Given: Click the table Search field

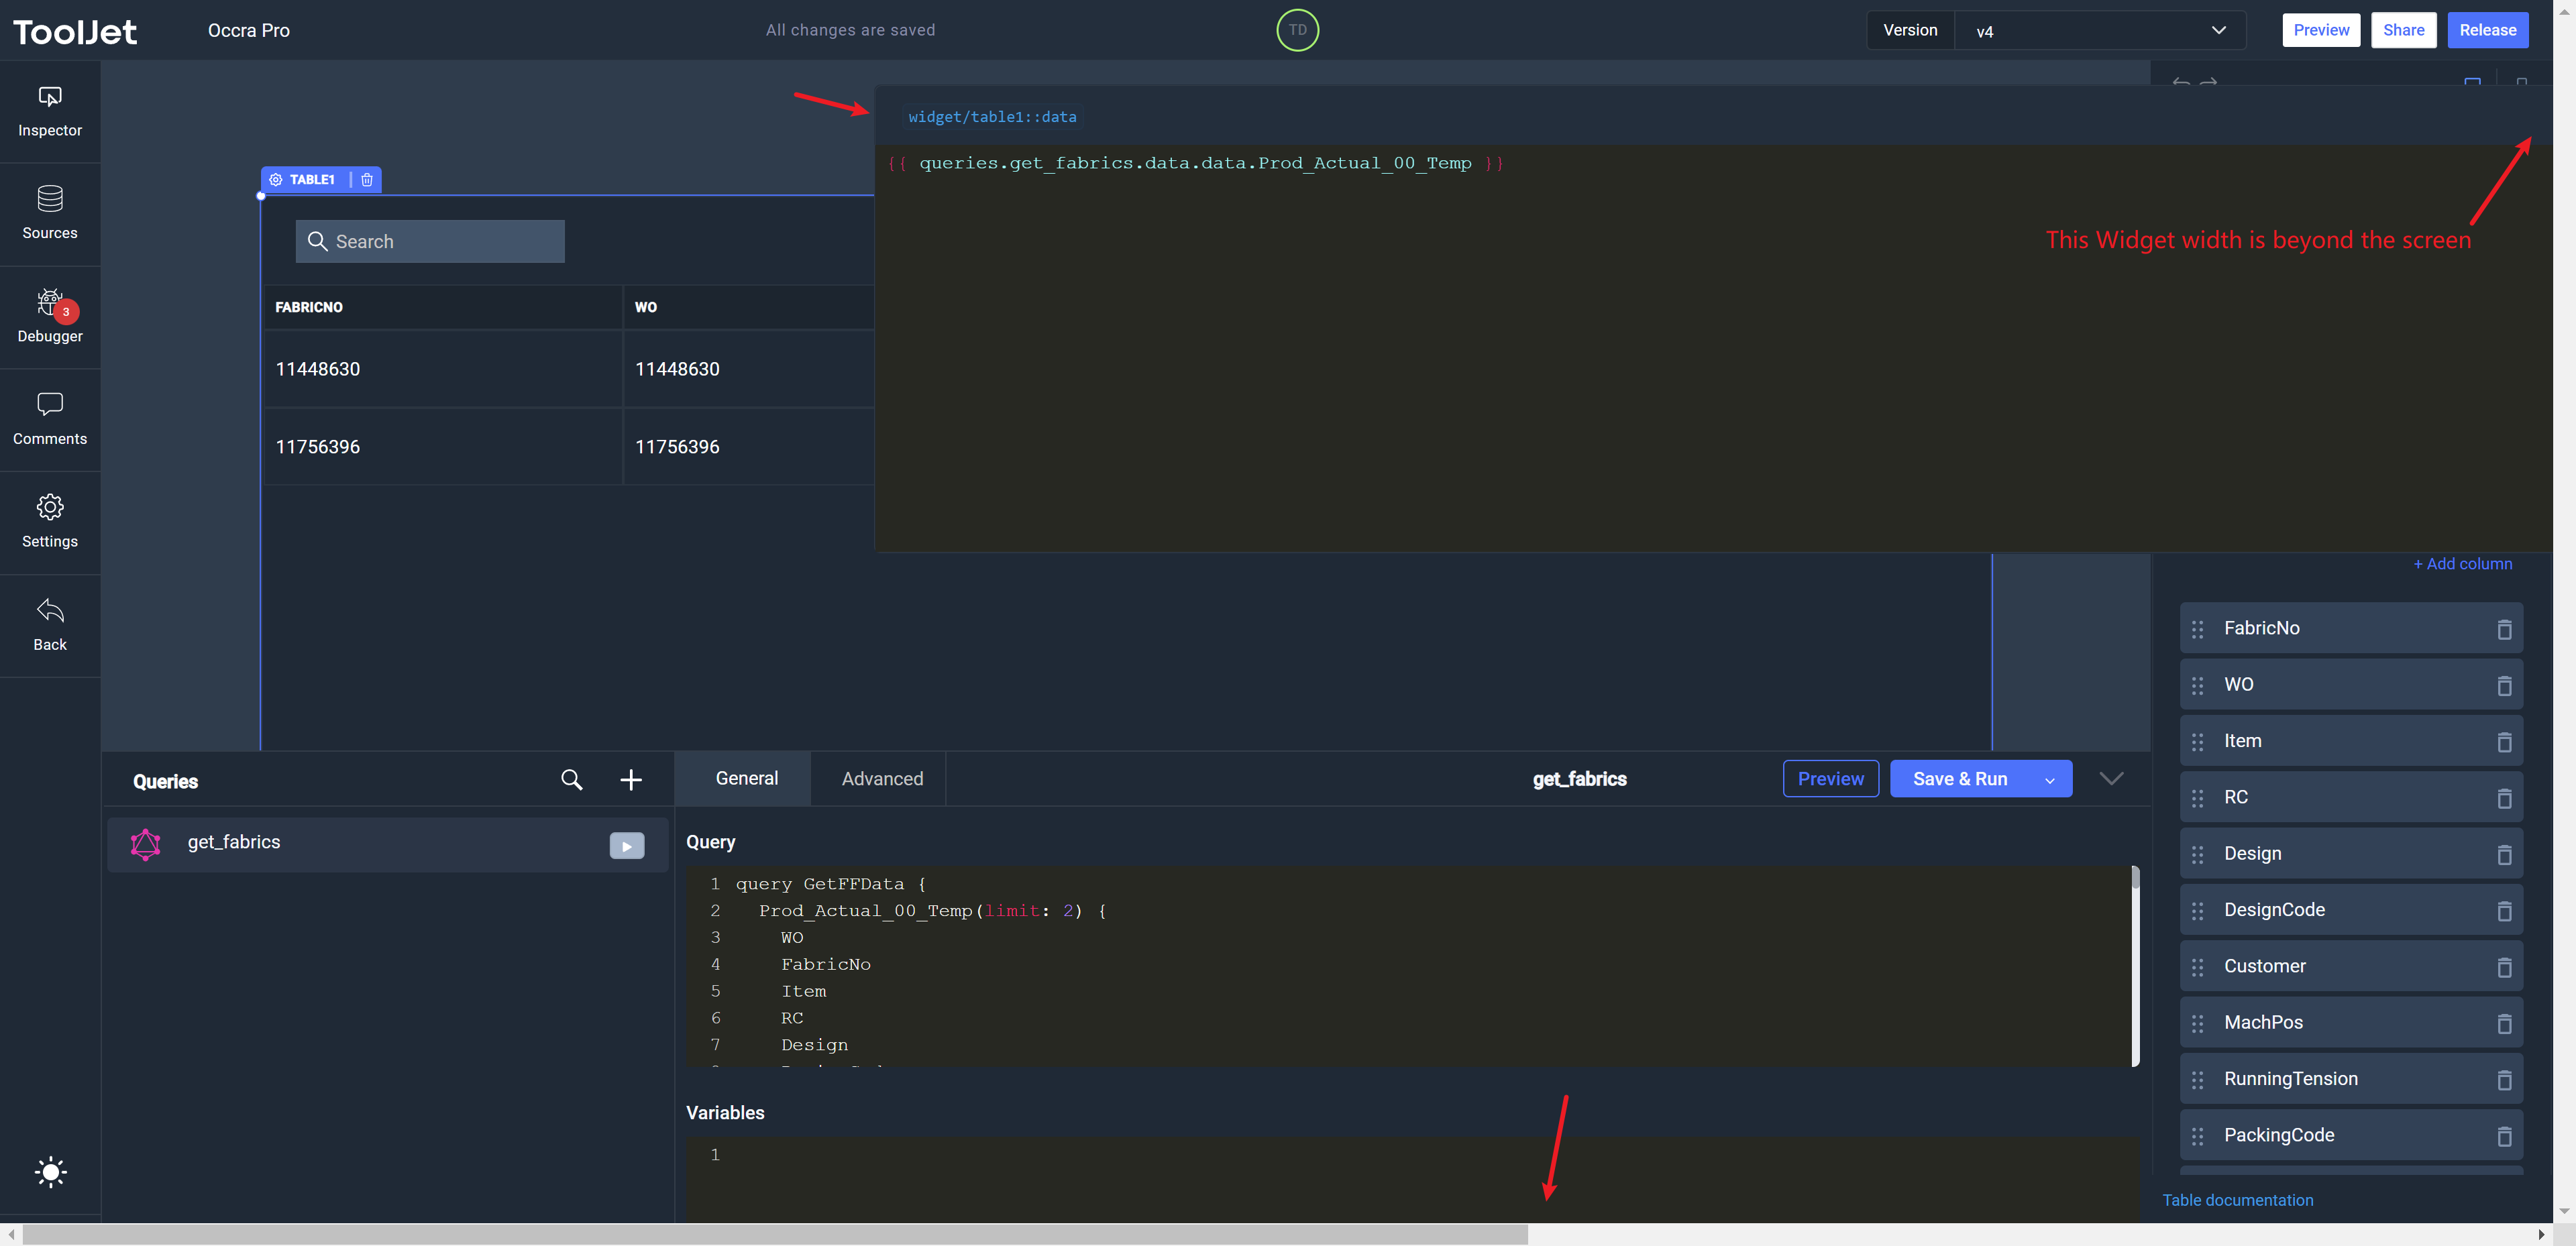Looking at the screenshot, I should point(430,242).
